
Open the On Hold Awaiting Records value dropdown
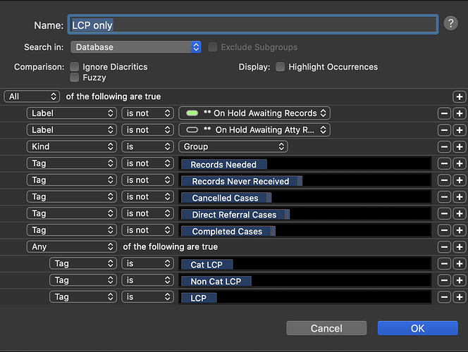[254, 113]
